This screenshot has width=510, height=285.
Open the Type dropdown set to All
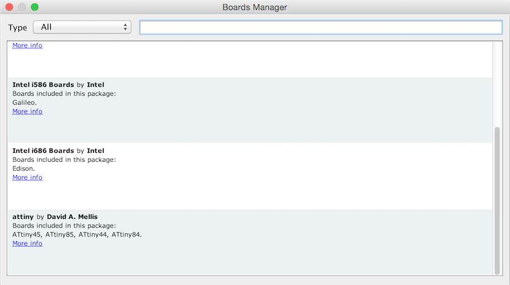[82, 27]
